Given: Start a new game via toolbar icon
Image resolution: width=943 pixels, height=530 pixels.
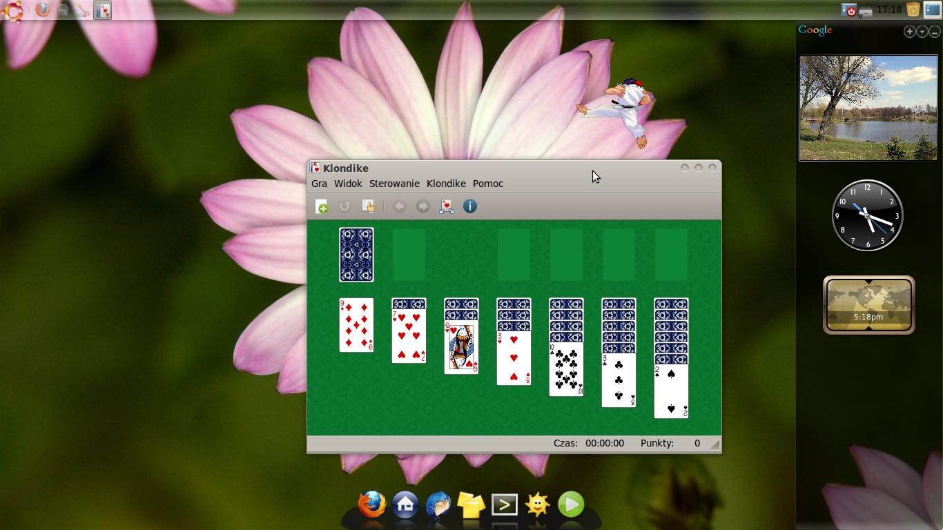Looking at the screenshot, I should coord(322,206).
